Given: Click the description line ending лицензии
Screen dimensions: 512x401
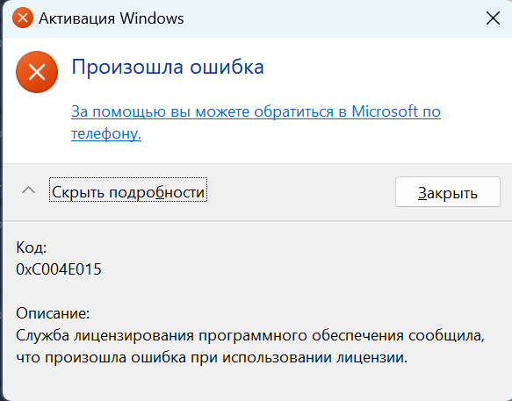Looking at the screenshot, I should (x=212, y=358).
